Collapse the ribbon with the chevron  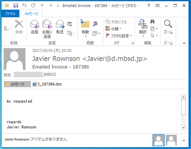click(184, 43)
